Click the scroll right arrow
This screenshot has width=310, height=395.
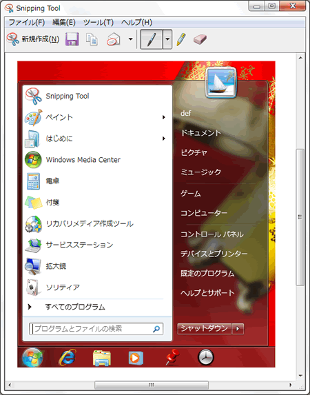click(x=291, y=385)
